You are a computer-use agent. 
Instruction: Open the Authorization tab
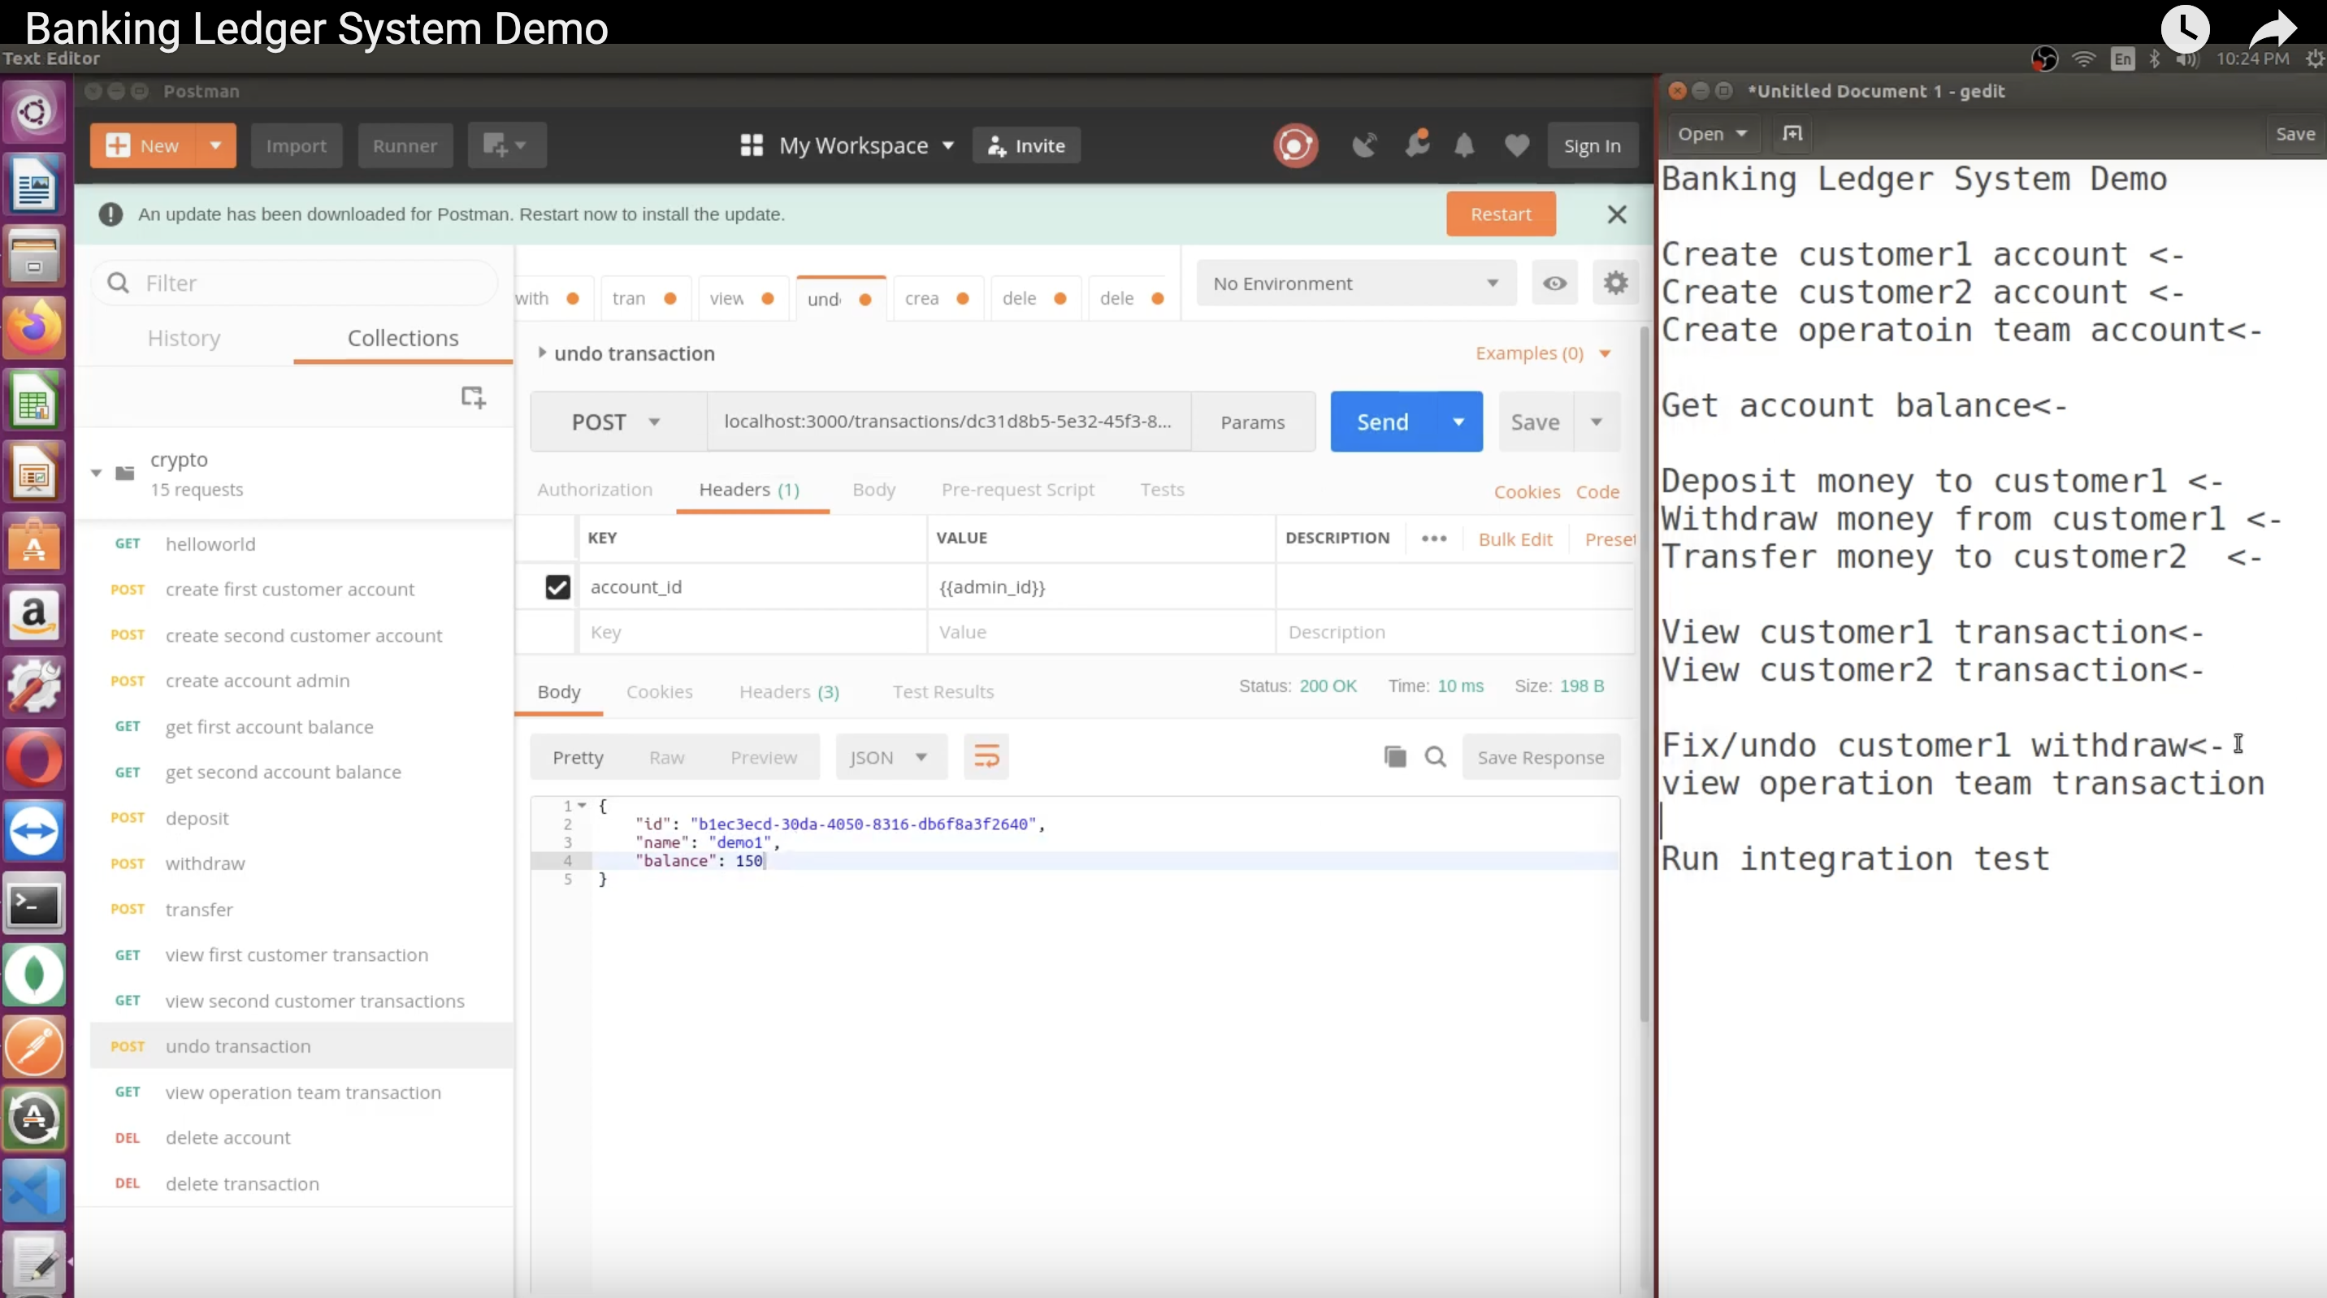pyautogui.click(x=595, y=490)
